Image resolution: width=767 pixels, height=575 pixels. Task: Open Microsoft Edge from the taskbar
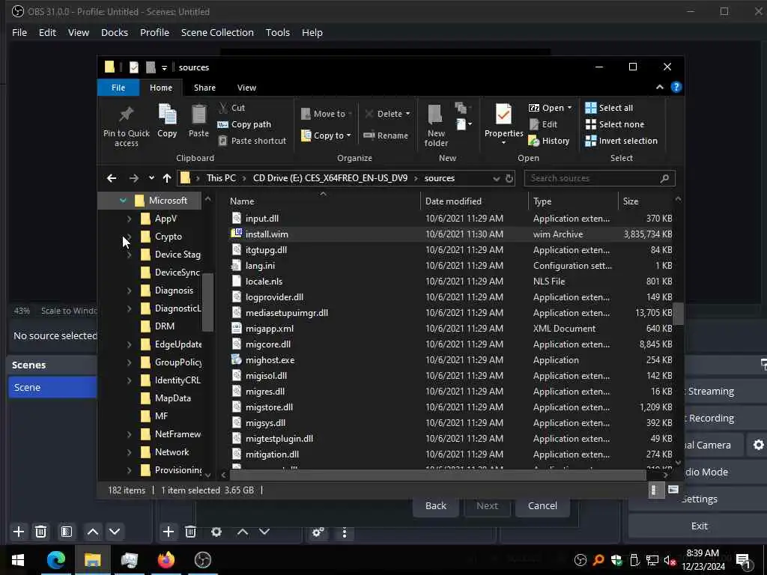55,560
